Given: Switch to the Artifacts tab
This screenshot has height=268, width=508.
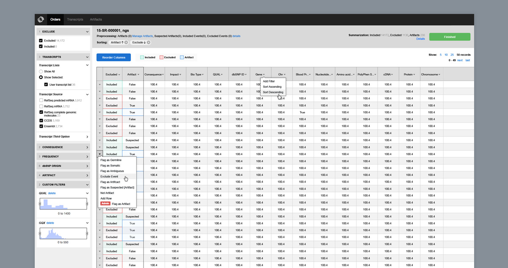Looking at the screenshot, I should (x=96, y=19).
